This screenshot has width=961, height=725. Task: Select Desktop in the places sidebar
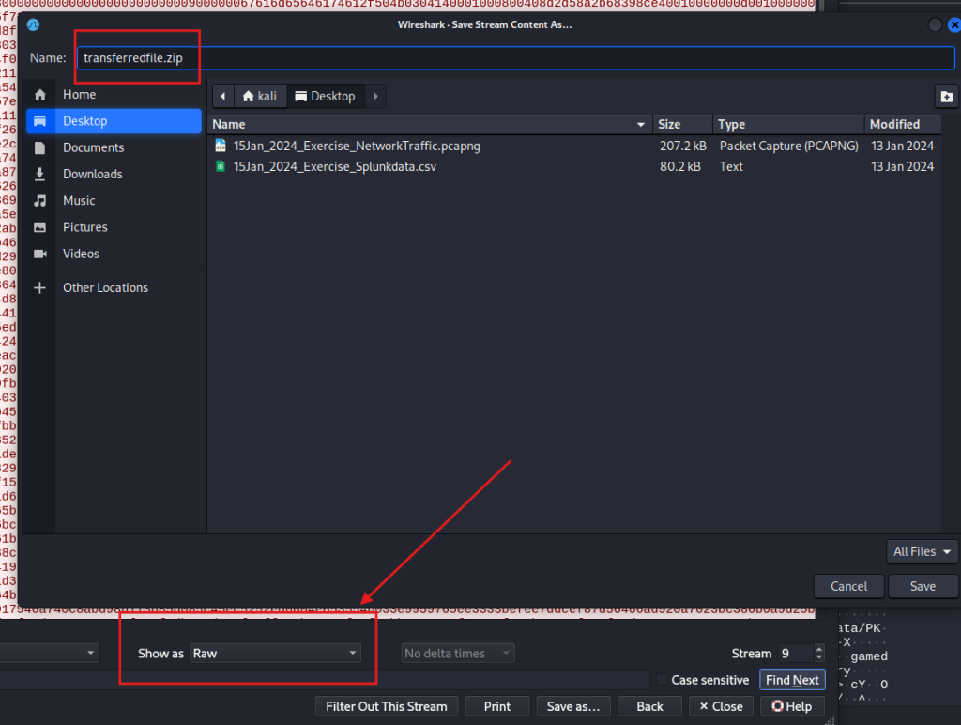(x=114, y=121)
